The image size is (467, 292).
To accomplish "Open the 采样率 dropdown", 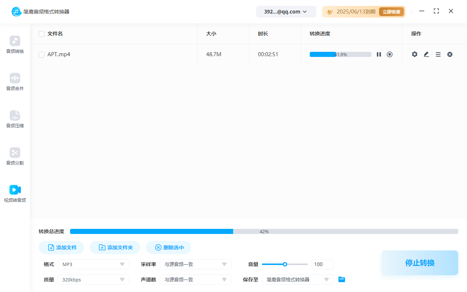I will (x=196, y=264).
